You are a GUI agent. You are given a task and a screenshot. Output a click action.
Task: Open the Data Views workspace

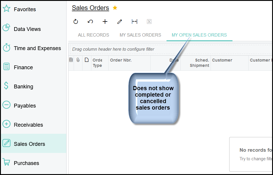pos(27,29)
